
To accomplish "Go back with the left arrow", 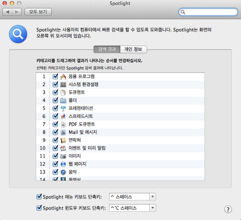I will pos(8,12).
